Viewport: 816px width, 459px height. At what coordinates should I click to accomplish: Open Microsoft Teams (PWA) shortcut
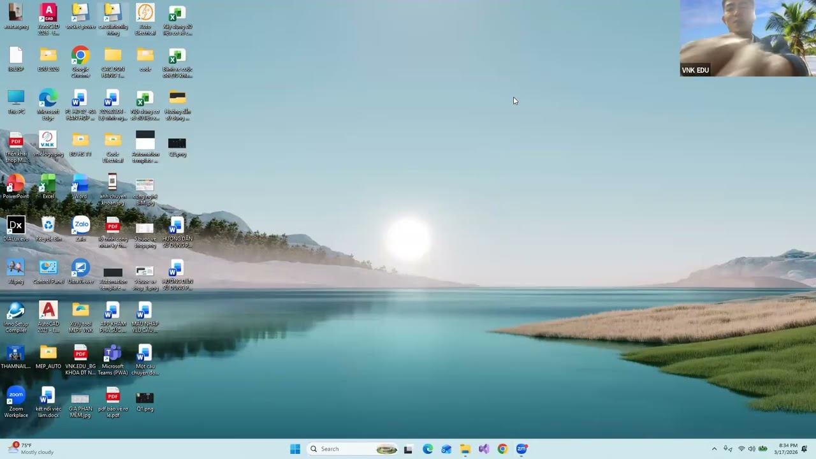point(113,360)
